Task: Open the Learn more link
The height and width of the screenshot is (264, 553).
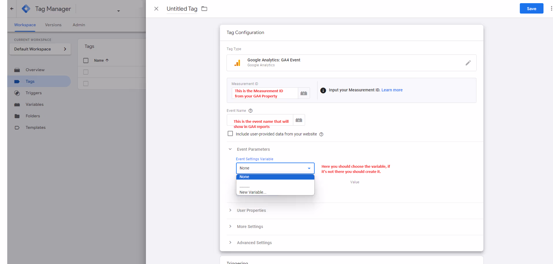Action: [x=392, y=90]
